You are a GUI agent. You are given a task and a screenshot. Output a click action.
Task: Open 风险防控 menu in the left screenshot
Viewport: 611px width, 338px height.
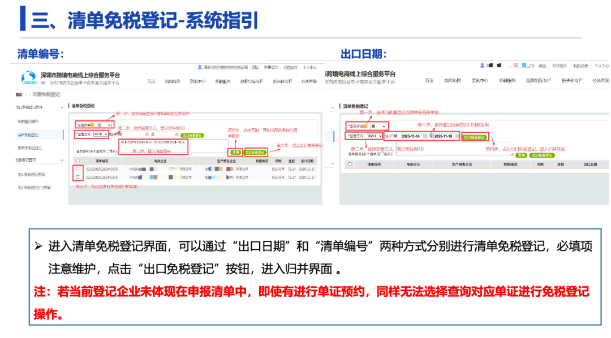[171, 81]
